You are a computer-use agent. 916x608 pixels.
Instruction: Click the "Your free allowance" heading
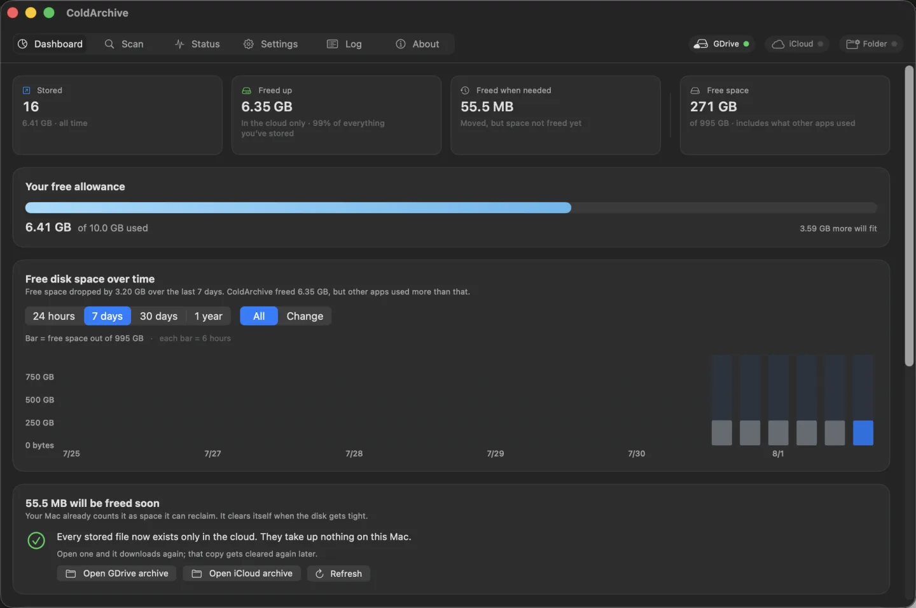75,186
